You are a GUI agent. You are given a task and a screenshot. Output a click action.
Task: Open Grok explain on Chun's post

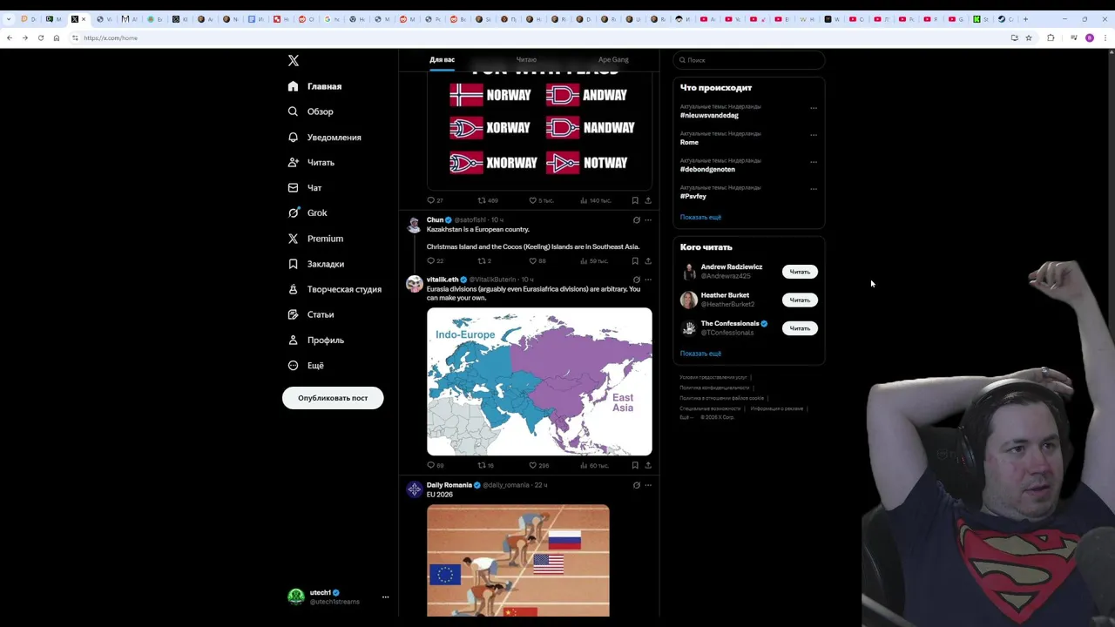pyautogui.click(x=636, y=219)
